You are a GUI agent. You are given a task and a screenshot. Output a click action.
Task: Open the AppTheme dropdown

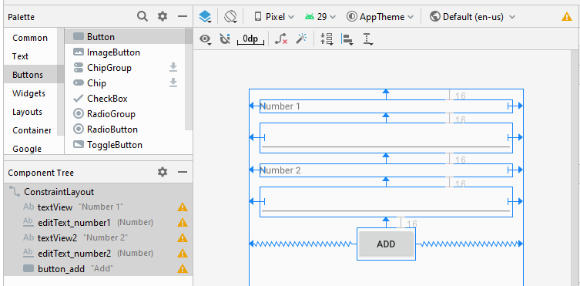[x=381, y=17]
